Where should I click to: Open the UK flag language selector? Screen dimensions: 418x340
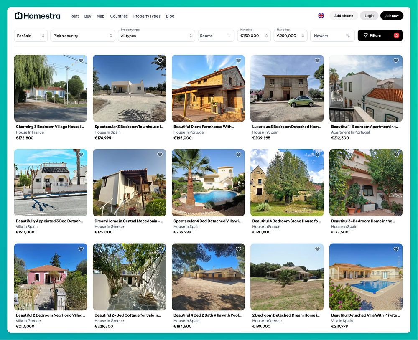tap(321, 16)
